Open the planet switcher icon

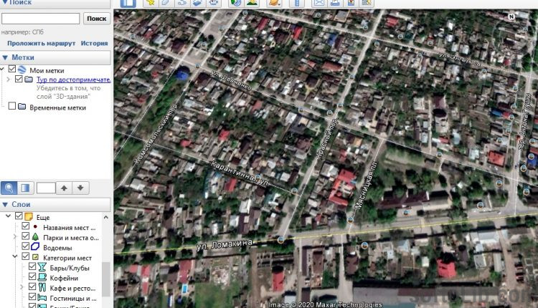point(274,3)
